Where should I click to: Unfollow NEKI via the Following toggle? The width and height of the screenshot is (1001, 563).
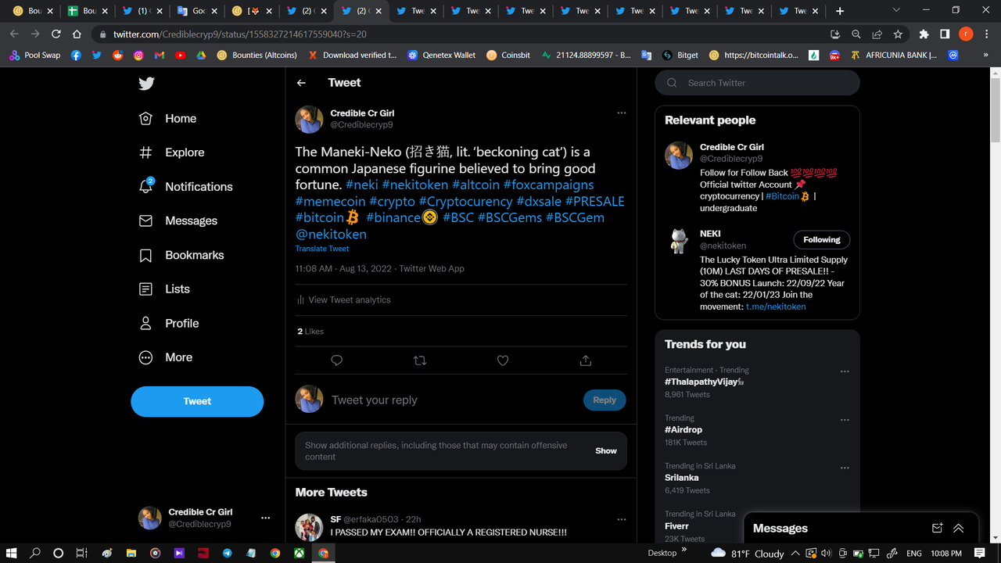[x=821, y=239]
